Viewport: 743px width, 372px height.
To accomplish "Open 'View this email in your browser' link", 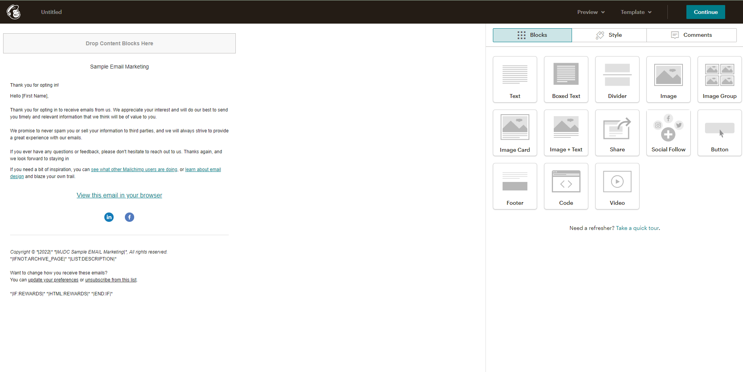I will tap(119, 195).
